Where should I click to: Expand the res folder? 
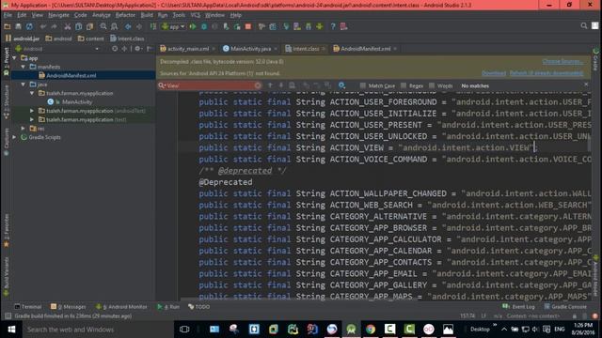click(x=24, y=129)
